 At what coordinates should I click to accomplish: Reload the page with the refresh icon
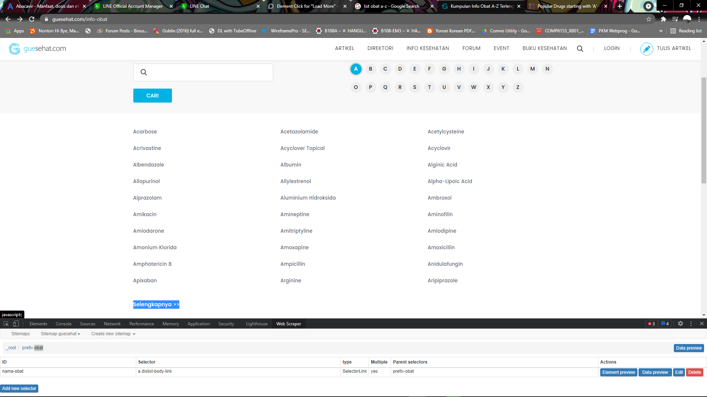point(32,19)
